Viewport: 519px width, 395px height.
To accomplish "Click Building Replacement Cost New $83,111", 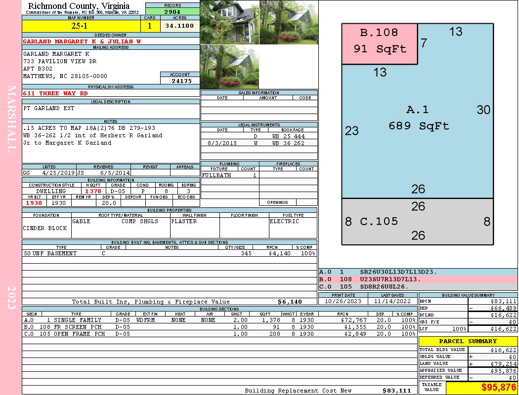I will click(x=396, y=391).
